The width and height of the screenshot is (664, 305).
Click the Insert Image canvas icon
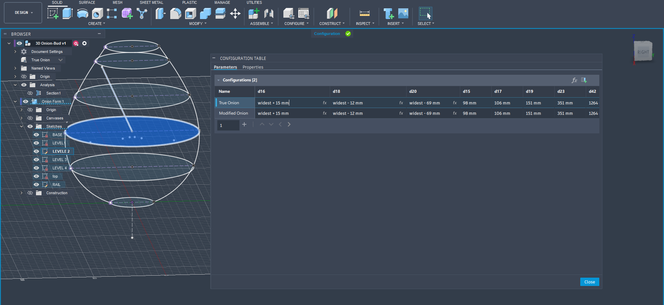403,14
